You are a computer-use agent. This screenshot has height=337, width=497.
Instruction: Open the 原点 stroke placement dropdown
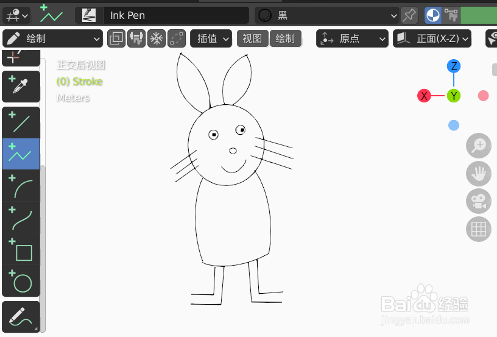352,38
